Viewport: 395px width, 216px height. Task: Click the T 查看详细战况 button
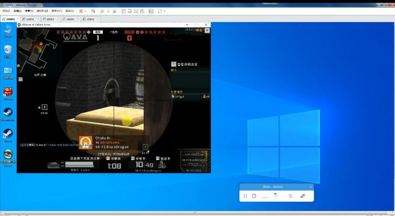tap(184, 65)
